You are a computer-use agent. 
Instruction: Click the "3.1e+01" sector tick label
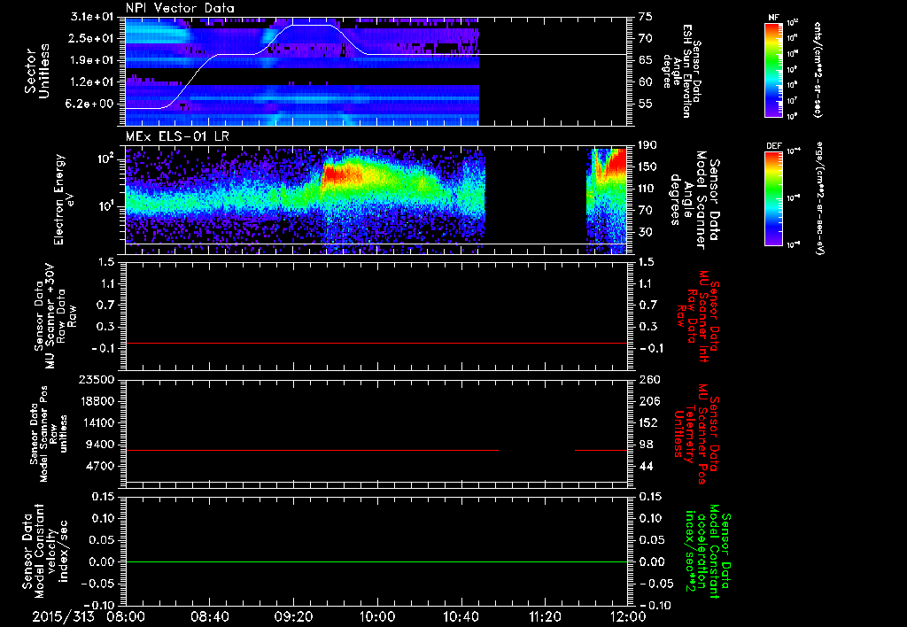pos(91,17)
